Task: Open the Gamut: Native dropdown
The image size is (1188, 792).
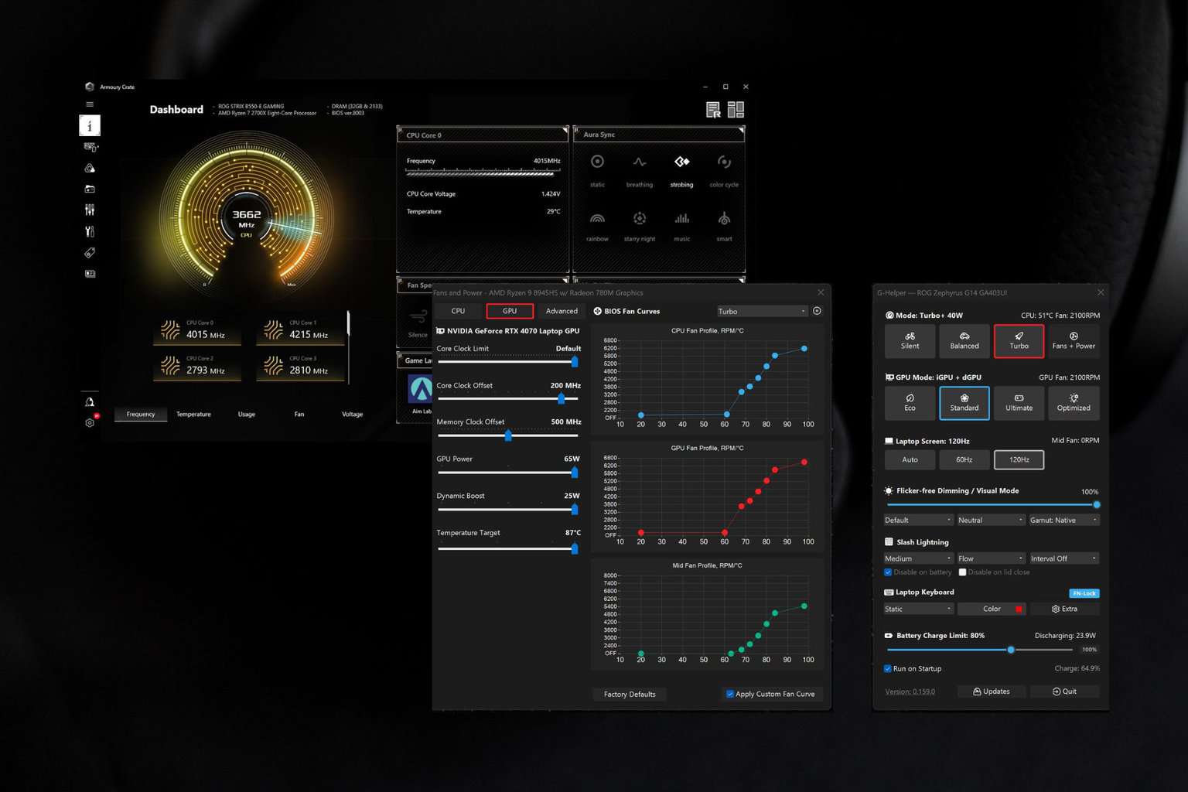Action: (x=1063, y=520)
